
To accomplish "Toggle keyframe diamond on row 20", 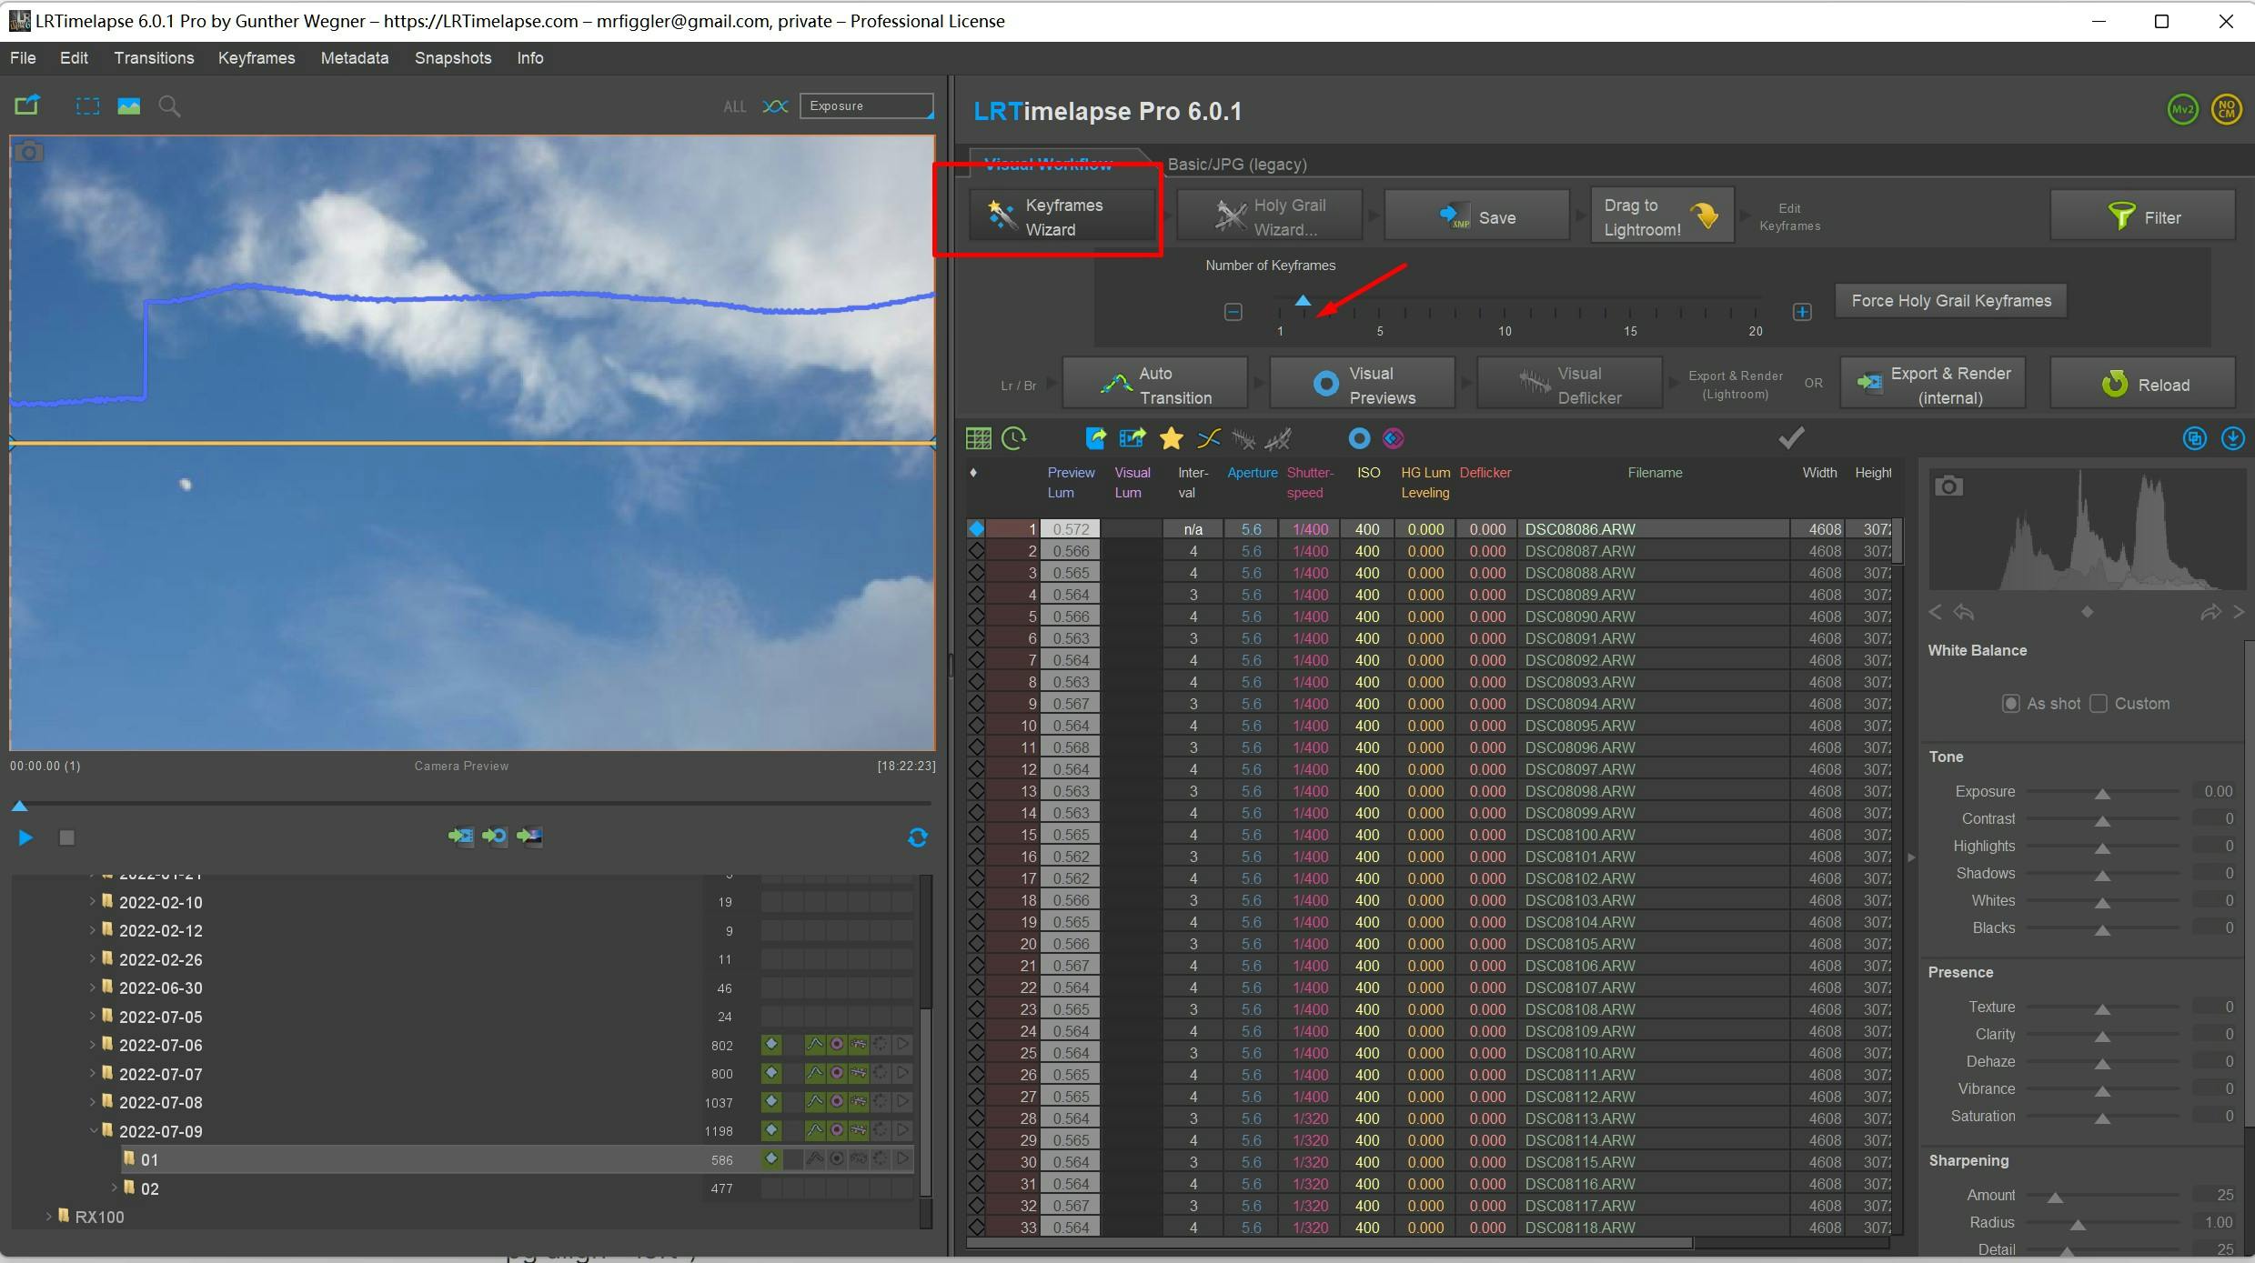I will pyautogui.click(x=976, y=944).
